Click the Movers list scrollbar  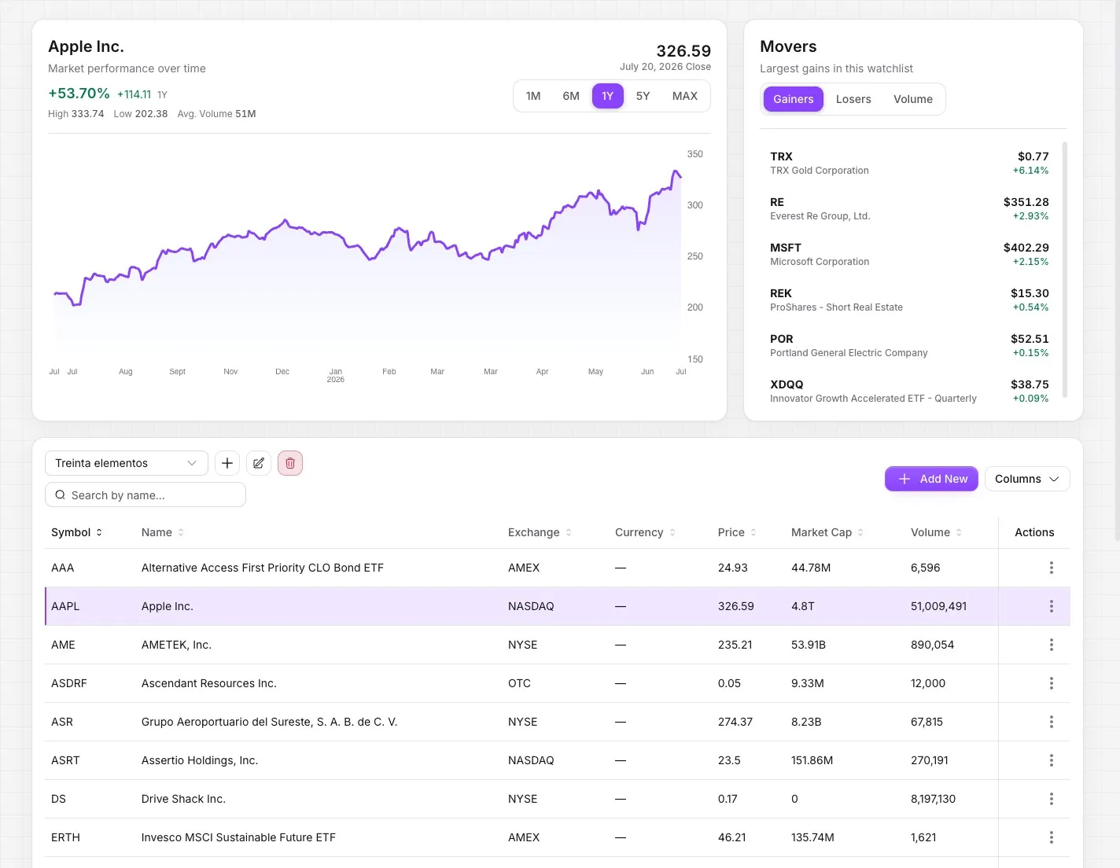tap(1065, 270)
